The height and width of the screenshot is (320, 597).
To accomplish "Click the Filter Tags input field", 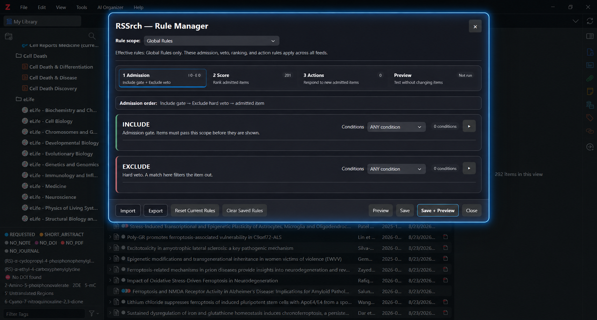I will click(44, 314).
